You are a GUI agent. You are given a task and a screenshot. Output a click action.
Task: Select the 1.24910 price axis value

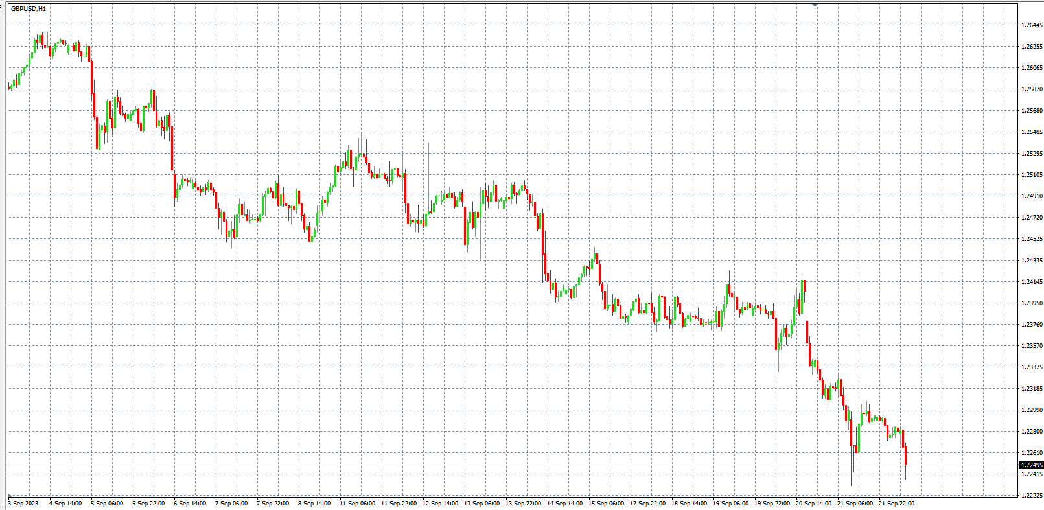(1031, 196)
